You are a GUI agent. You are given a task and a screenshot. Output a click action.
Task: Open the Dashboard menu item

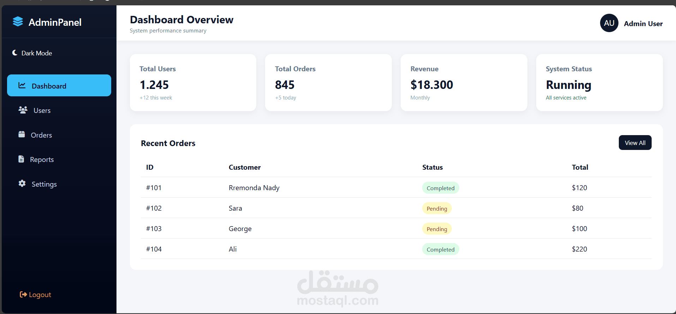click(59, 85)
